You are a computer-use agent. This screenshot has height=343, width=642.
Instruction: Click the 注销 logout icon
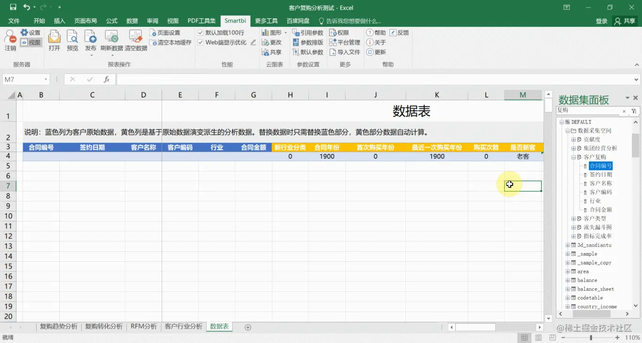10,42
